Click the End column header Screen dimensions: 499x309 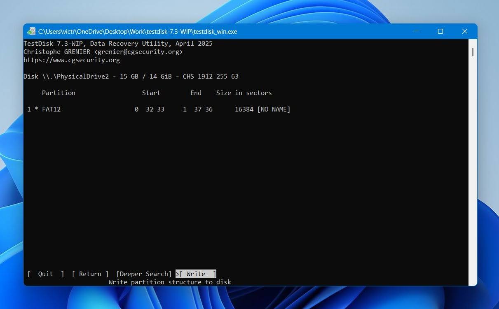pyautogui.click(x=196, y=93)
